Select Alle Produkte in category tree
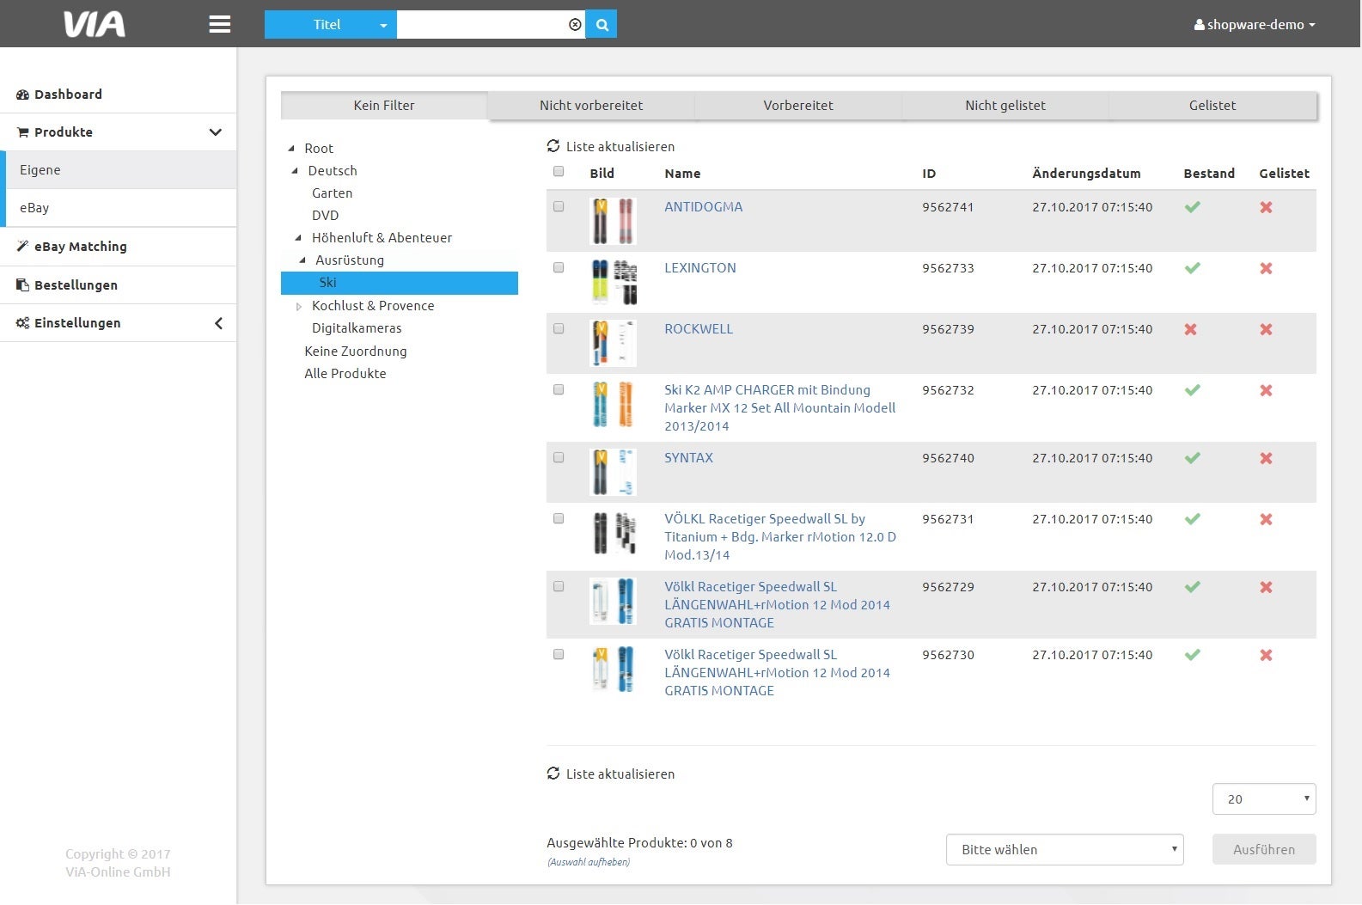Viewport: 1362px width, 905px height. 345,373
